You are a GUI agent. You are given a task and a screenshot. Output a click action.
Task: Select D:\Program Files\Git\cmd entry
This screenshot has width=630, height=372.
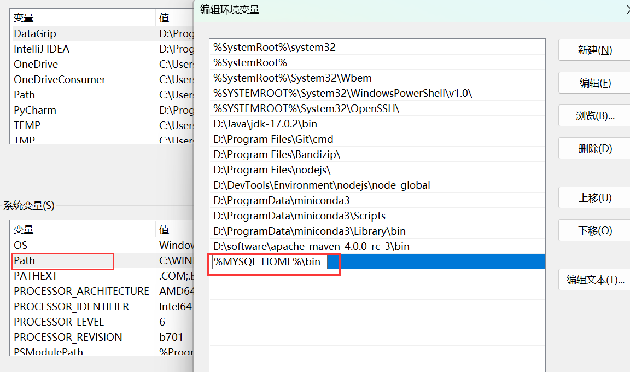point(377,139)
